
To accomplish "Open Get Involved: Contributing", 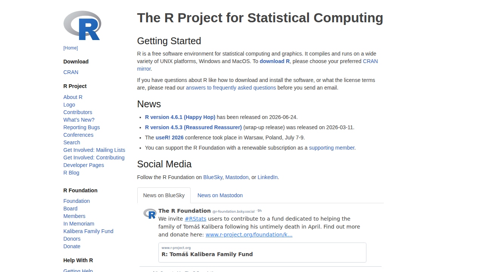I will pos(94,158).
